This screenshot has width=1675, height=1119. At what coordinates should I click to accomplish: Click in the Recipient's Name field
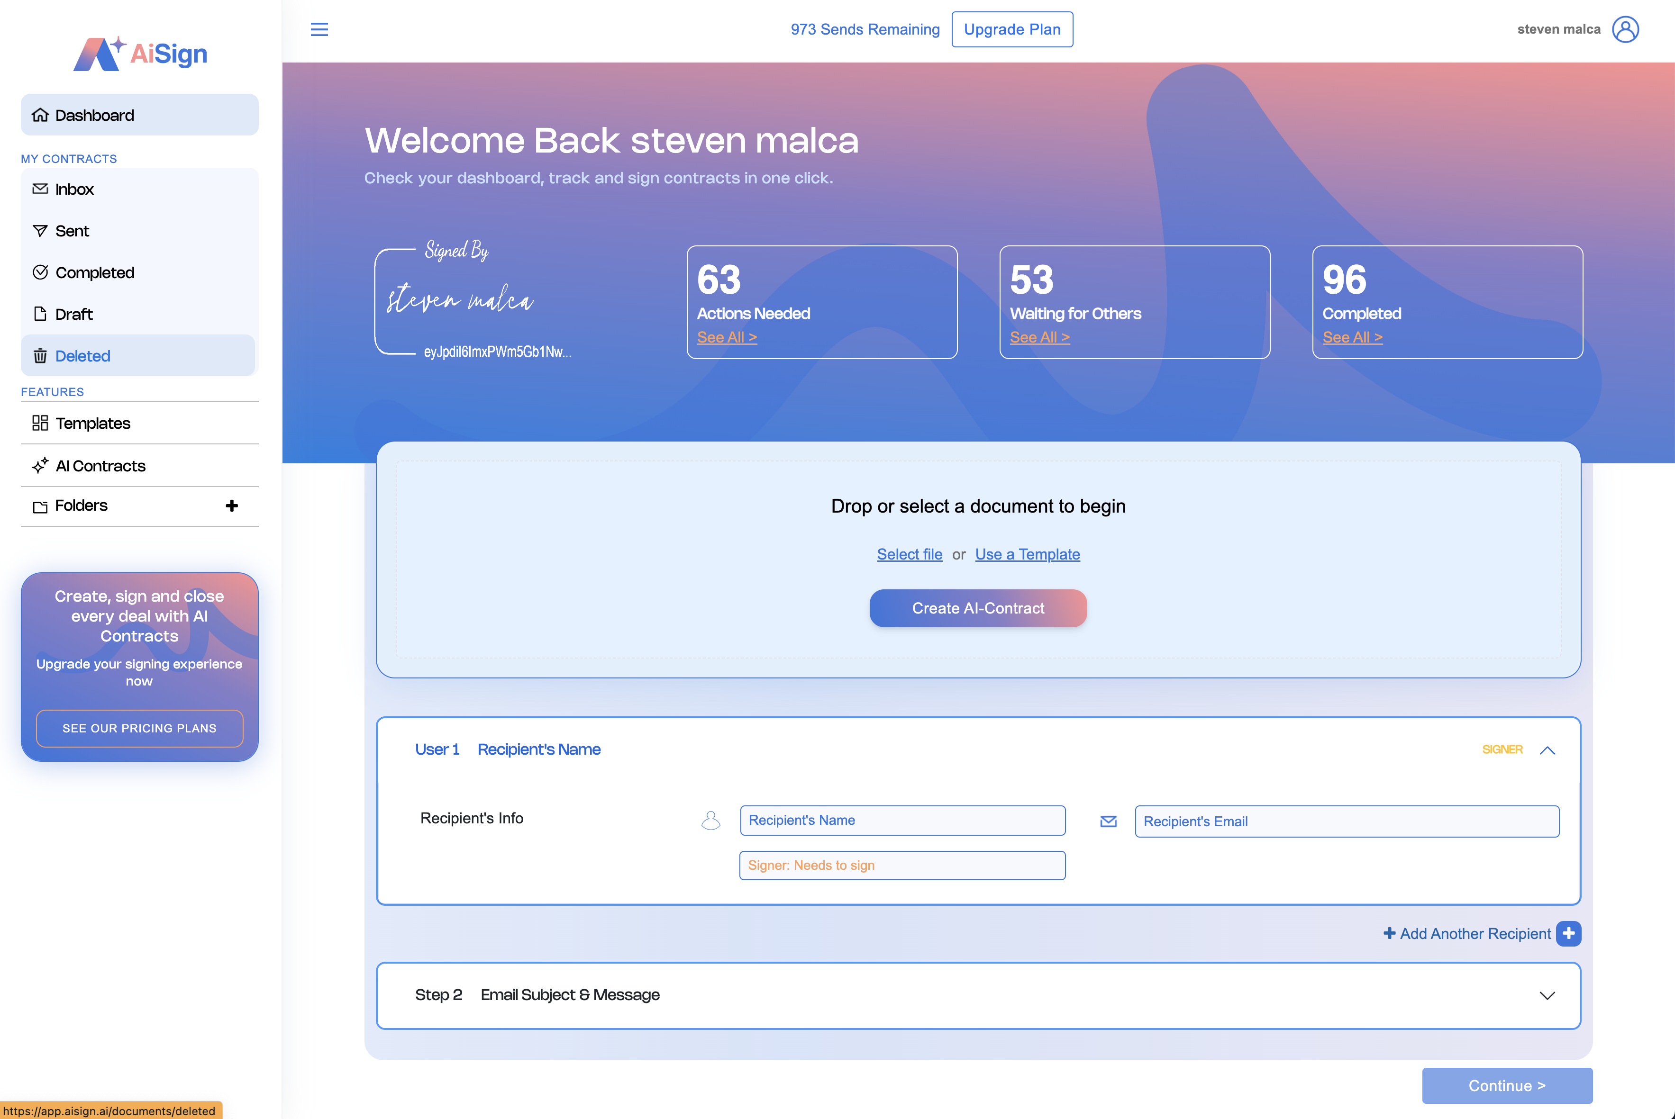[x=902, y=821]
